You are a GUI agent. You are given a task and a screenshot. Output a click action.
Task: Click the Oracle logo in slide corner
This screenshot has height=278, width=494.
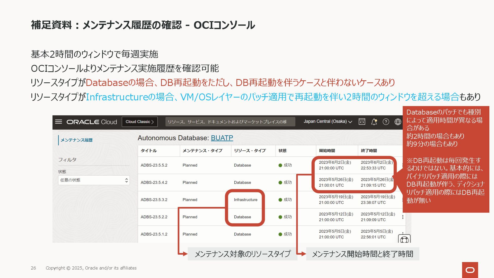point(470,270)
